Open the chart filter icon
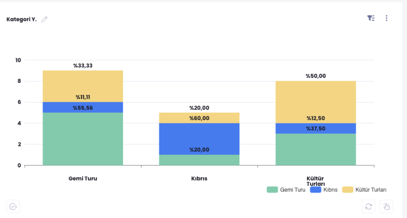Viewport: 407px width, 218px height. pos(371,18)
